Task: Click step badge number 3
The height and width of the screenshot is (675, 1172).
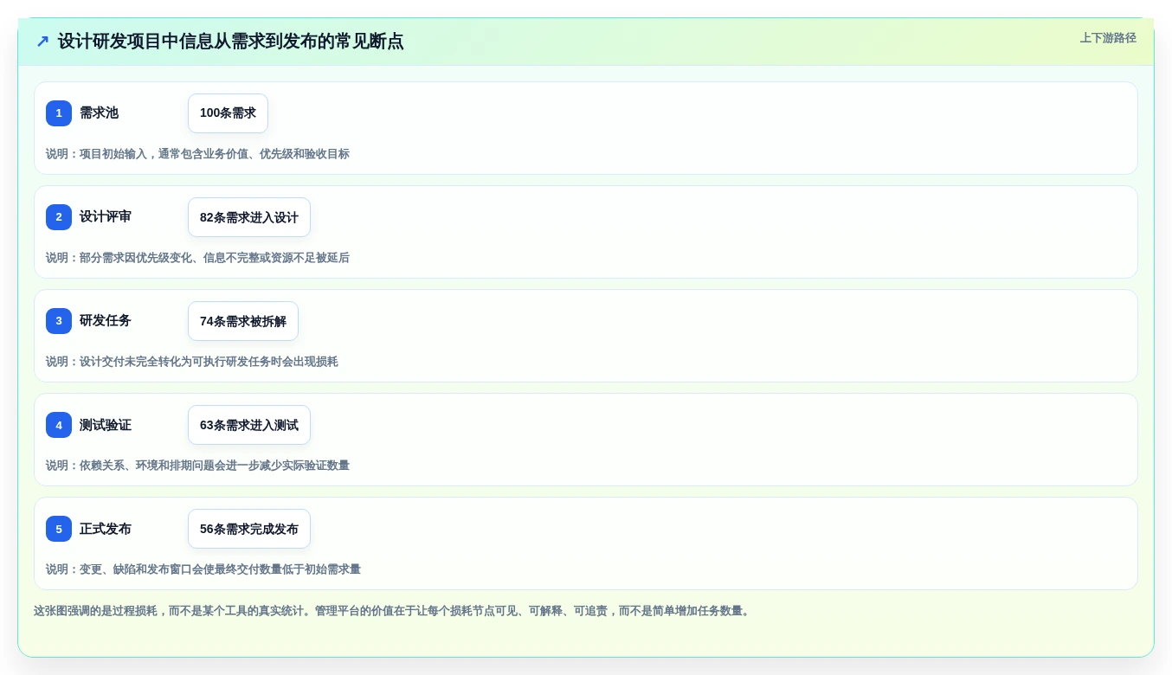Action: point(59,321)
